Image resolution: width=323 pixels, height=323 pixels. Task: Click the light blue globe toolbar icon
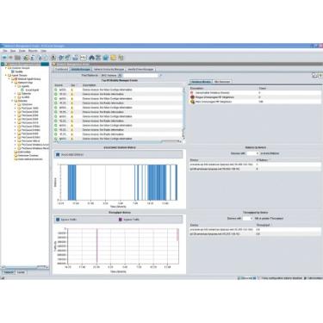click(x=106, y=58)
